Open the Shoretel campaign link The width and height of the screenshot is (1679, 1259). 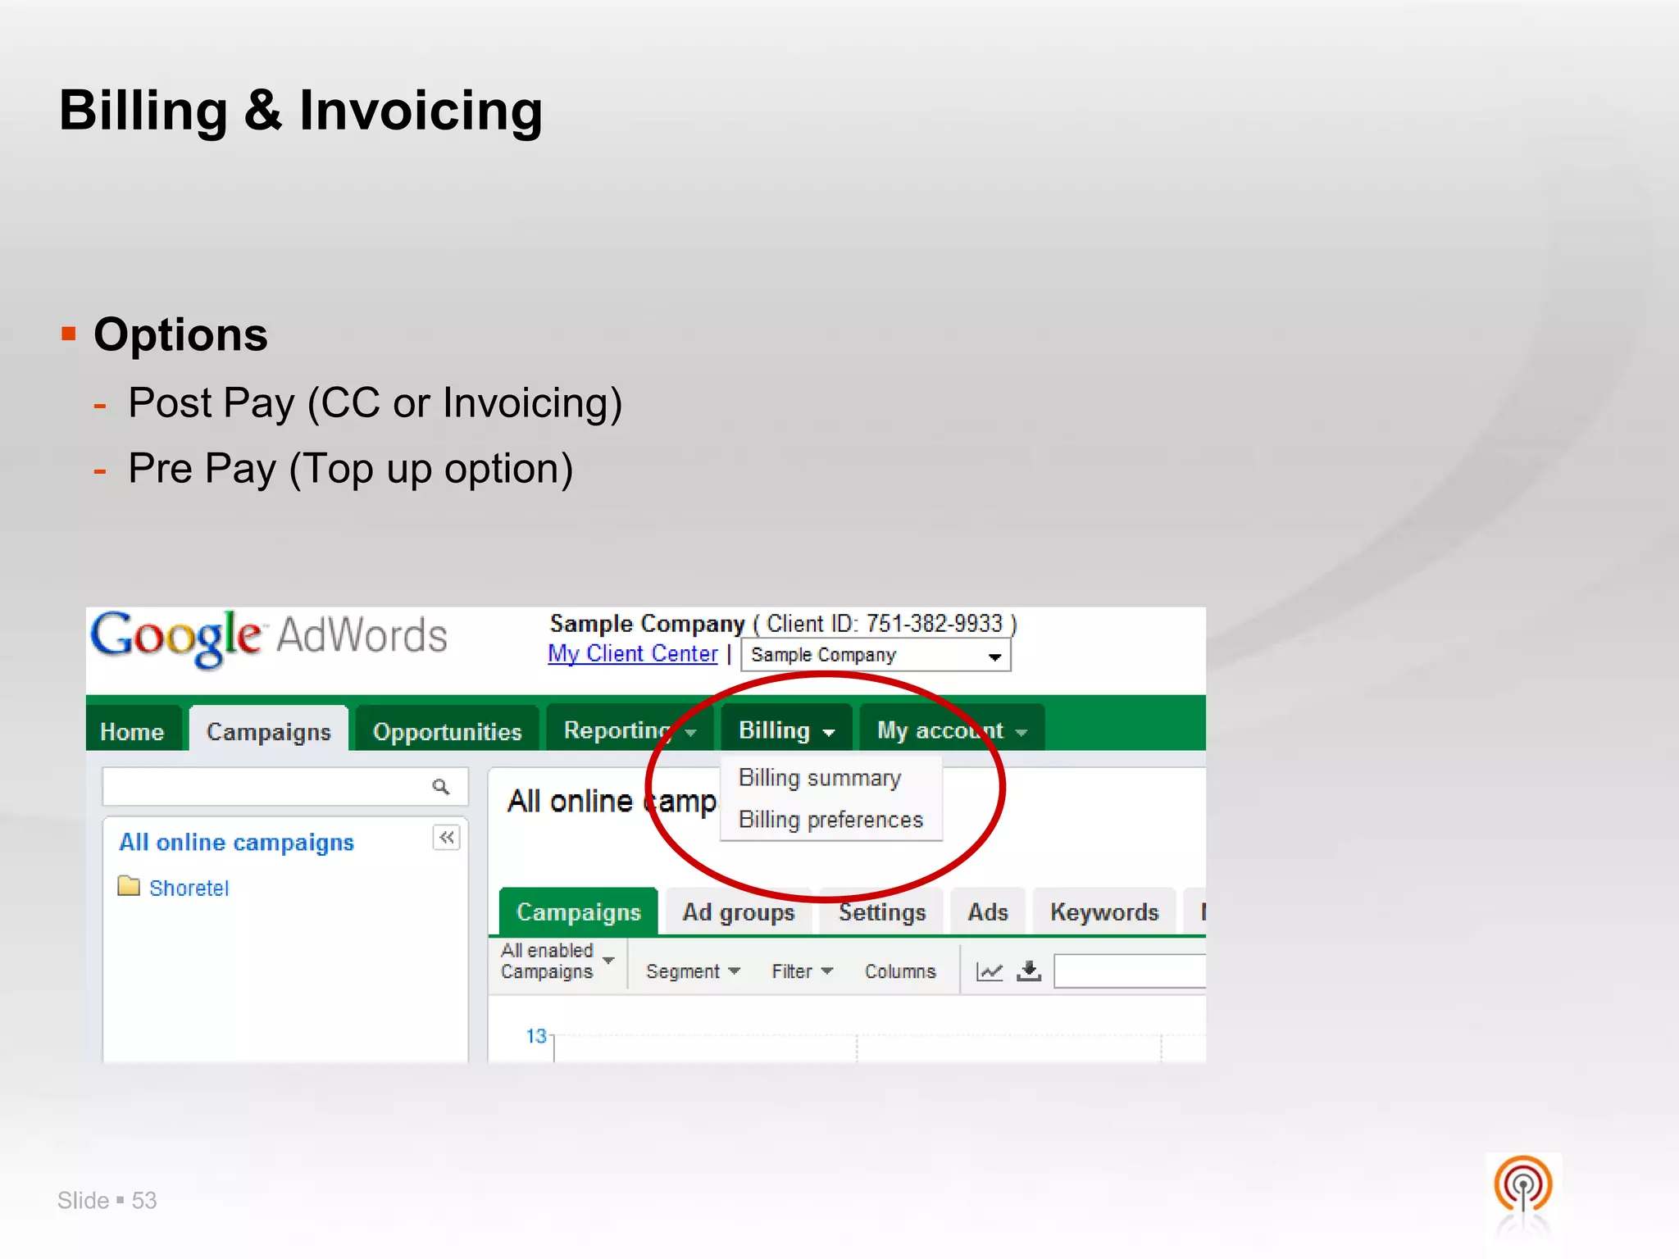[189, 889]
